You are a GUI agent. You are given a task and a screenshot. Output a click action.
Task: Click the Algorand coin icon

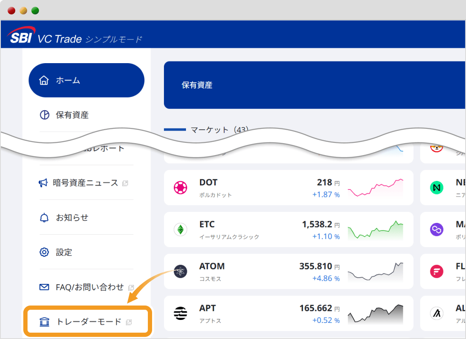pyautogui.click(x=437, y=314)
